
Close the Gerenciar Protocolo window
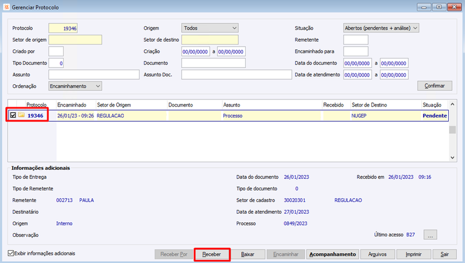tap(454, 7)
